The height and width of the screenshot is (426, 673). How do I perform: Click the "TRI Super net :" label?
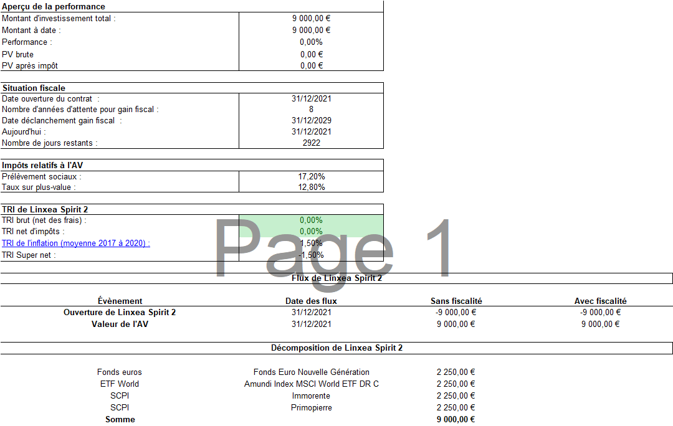(29, 255)
